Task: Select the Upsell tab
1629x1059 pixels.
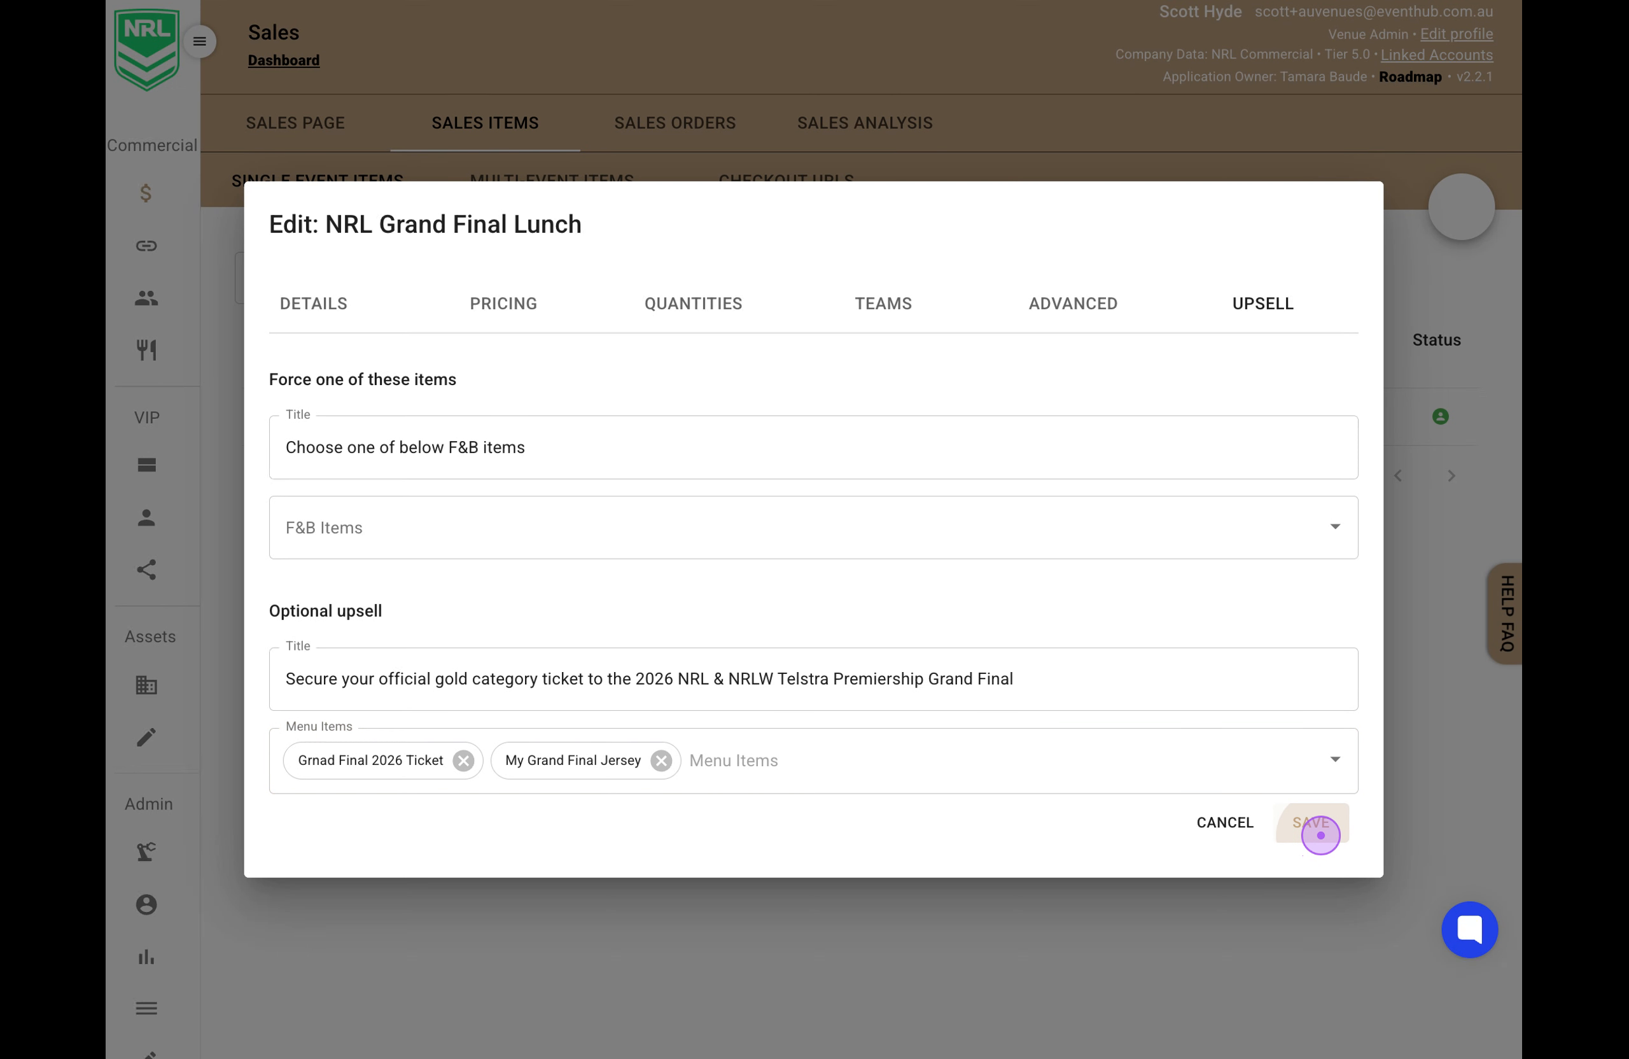Action: [x=1263, y=304]
